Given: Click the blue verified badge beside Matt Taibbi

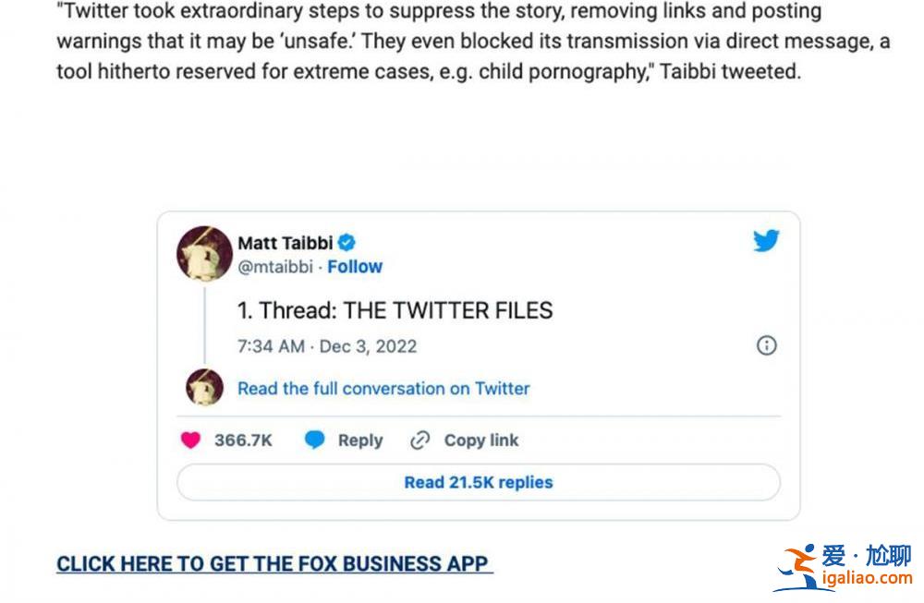Looking at the screenshot, I should click(346, 243).
